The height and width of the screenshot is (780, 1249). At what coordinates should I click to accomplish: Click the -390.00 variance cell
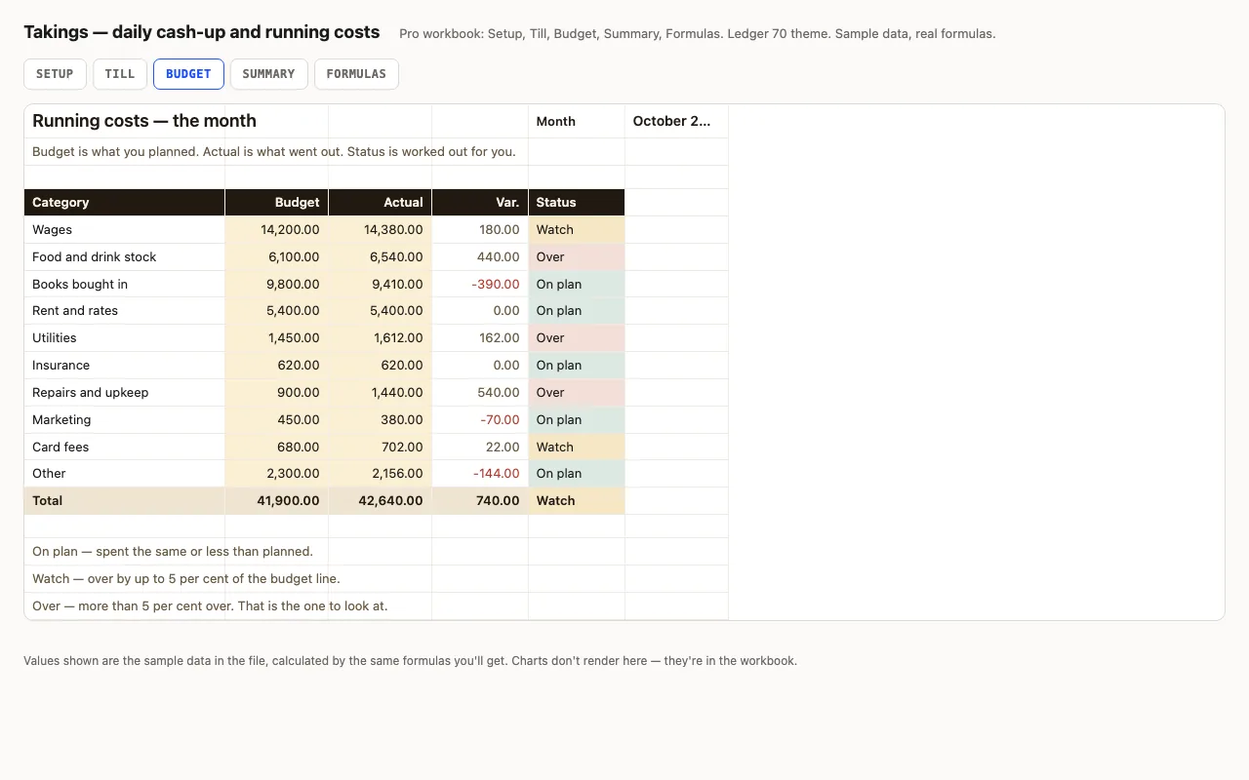point(480,285)
